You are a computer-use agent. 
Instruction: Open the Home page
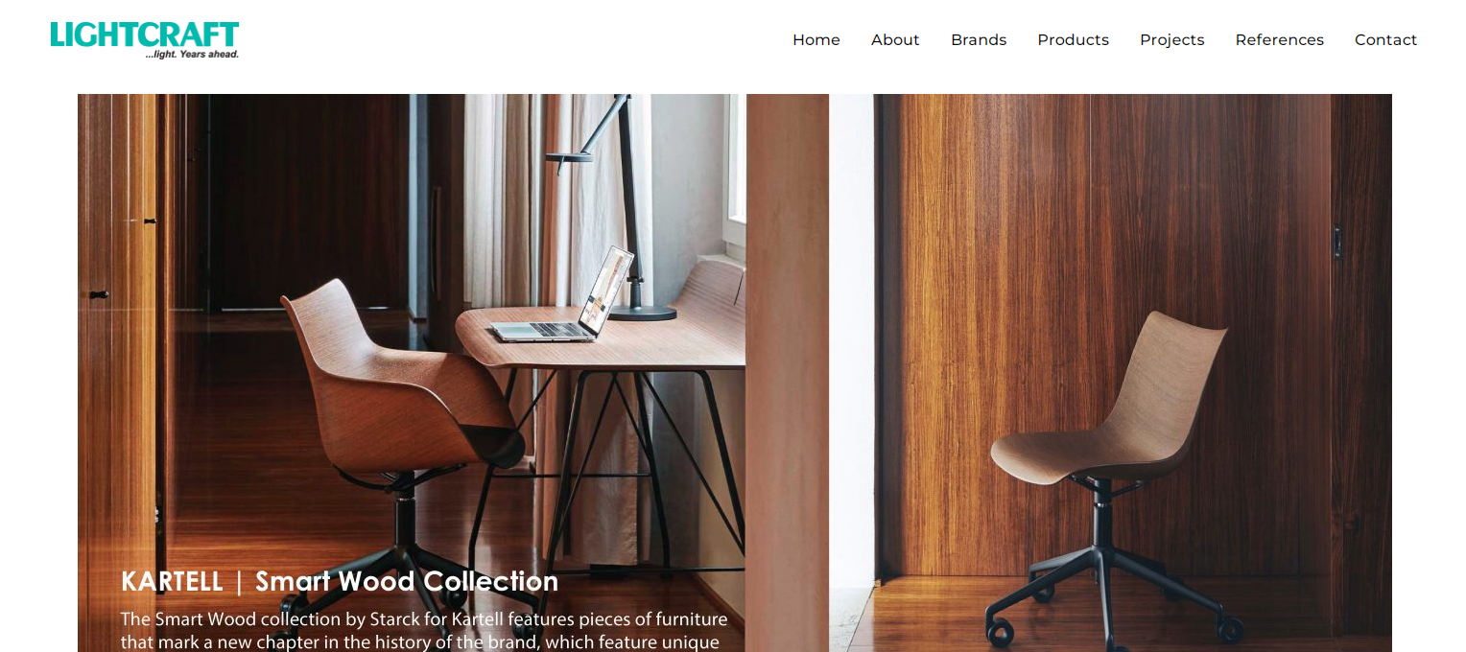816,40
